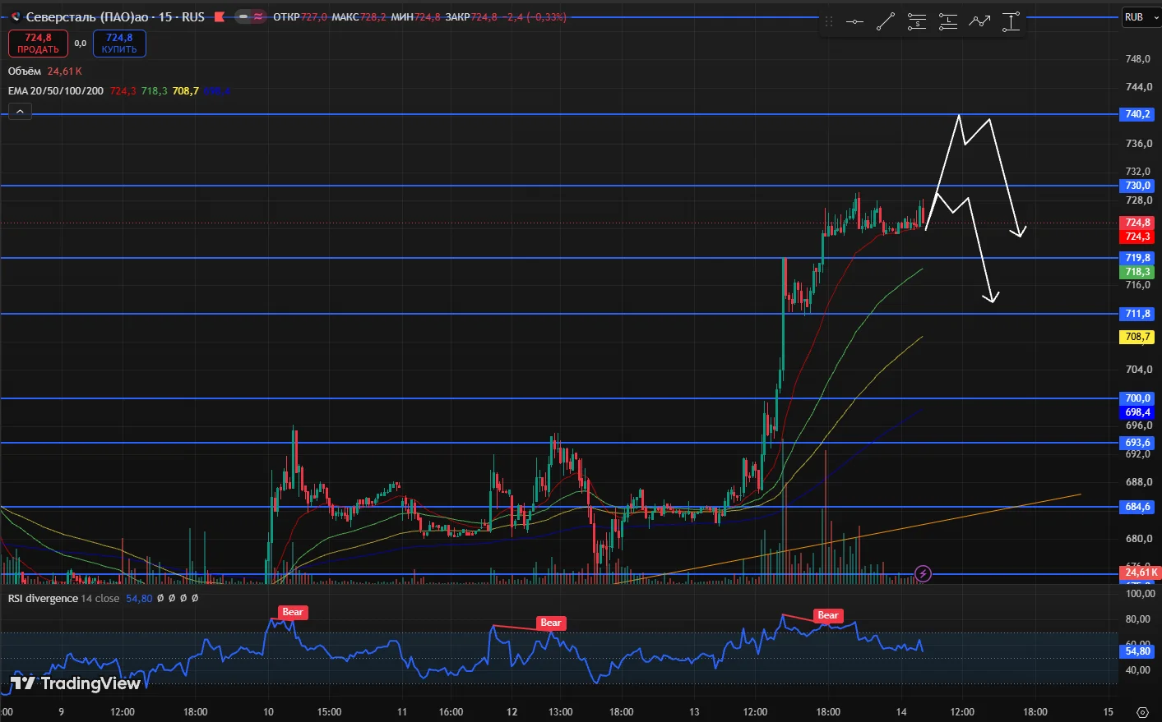Choose the long position tool
The width and height of the screenshot is (1162, 722).
[948, 22]
